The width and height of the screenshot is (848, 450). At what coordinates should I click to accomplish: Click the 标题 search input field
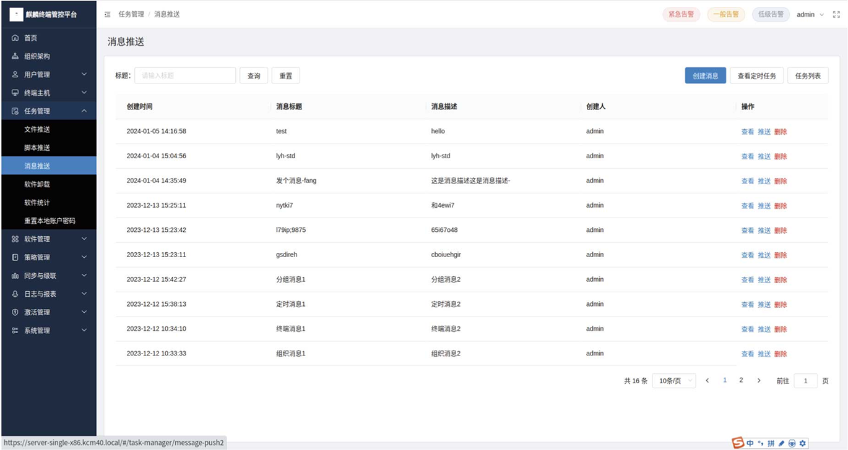(185, 75)
